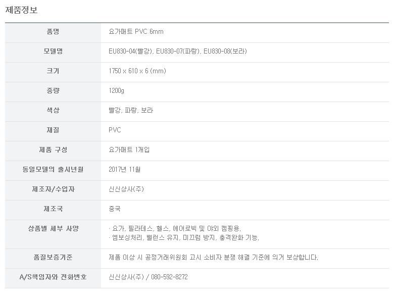Select the product name 요가매트 PVC 6mm
394x302 pixels.
click(136, 32)
